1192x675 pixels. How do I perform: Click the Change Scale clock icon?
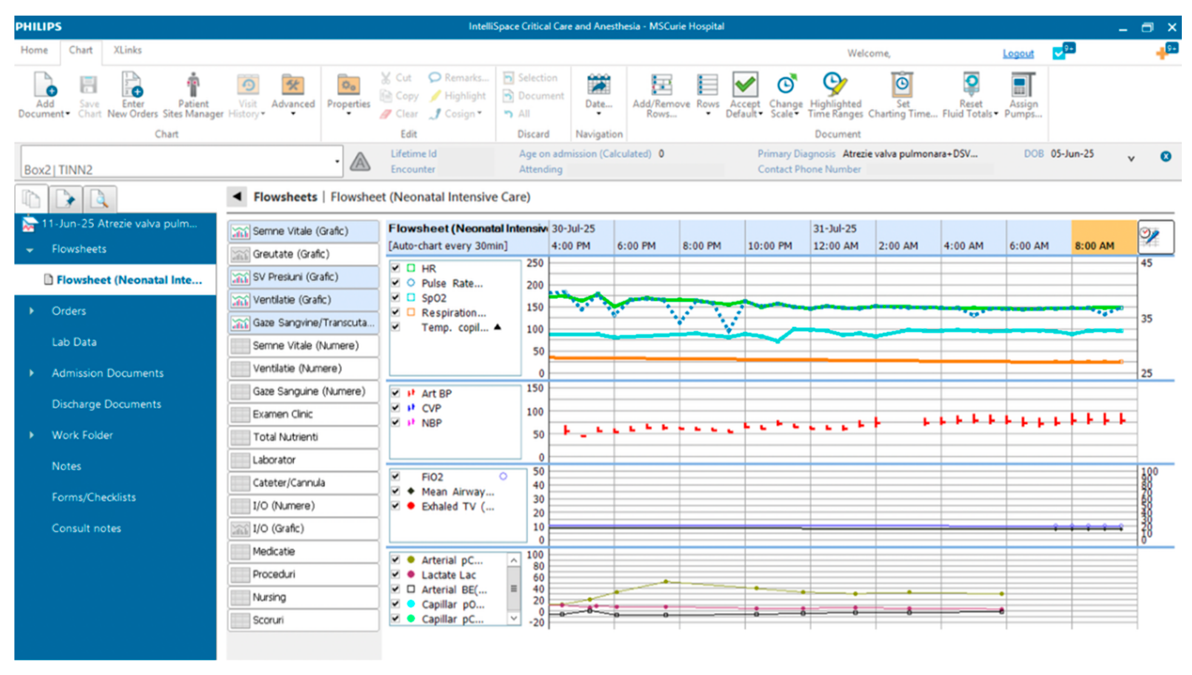[x=786, y=85]
